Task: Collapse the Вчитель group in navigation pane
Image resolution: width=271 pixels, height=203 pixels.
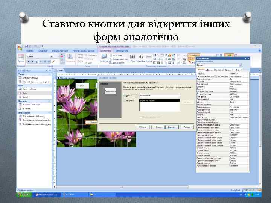Action: pos(49,101)
